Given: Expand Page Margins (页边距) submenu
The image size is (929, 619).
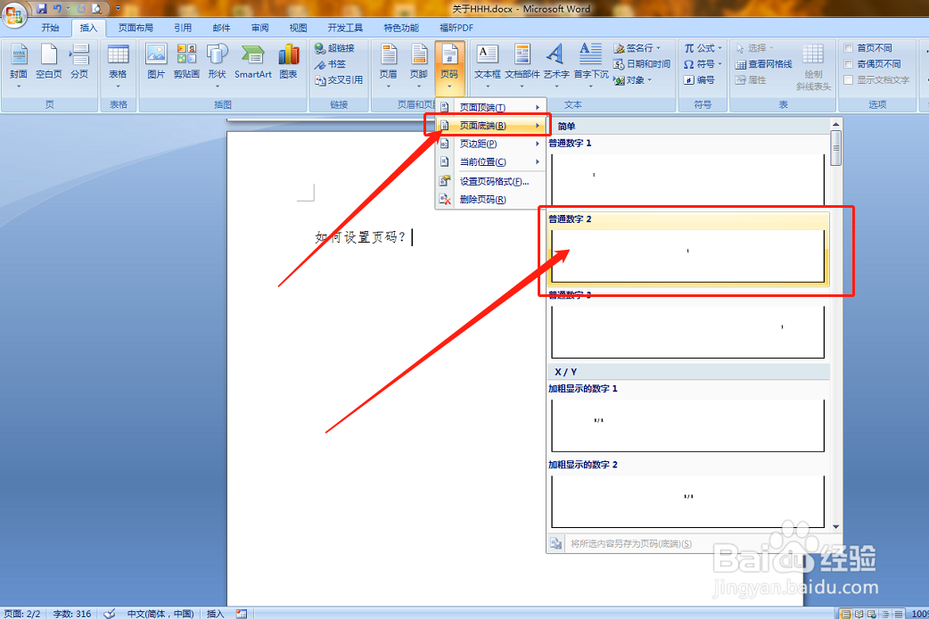Looking at the screenshot, I should [x=490, y=144].
